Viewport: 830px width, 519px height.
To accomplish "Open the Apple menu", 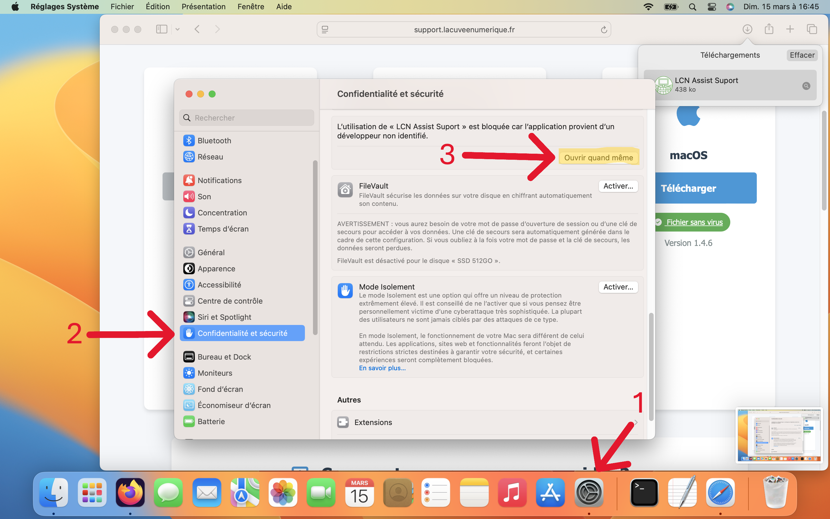I will click(15, 7).
